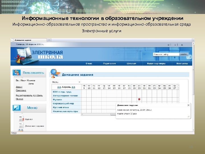
Task: Click the vertical scrollbar thumb
Action: (193, 69)
